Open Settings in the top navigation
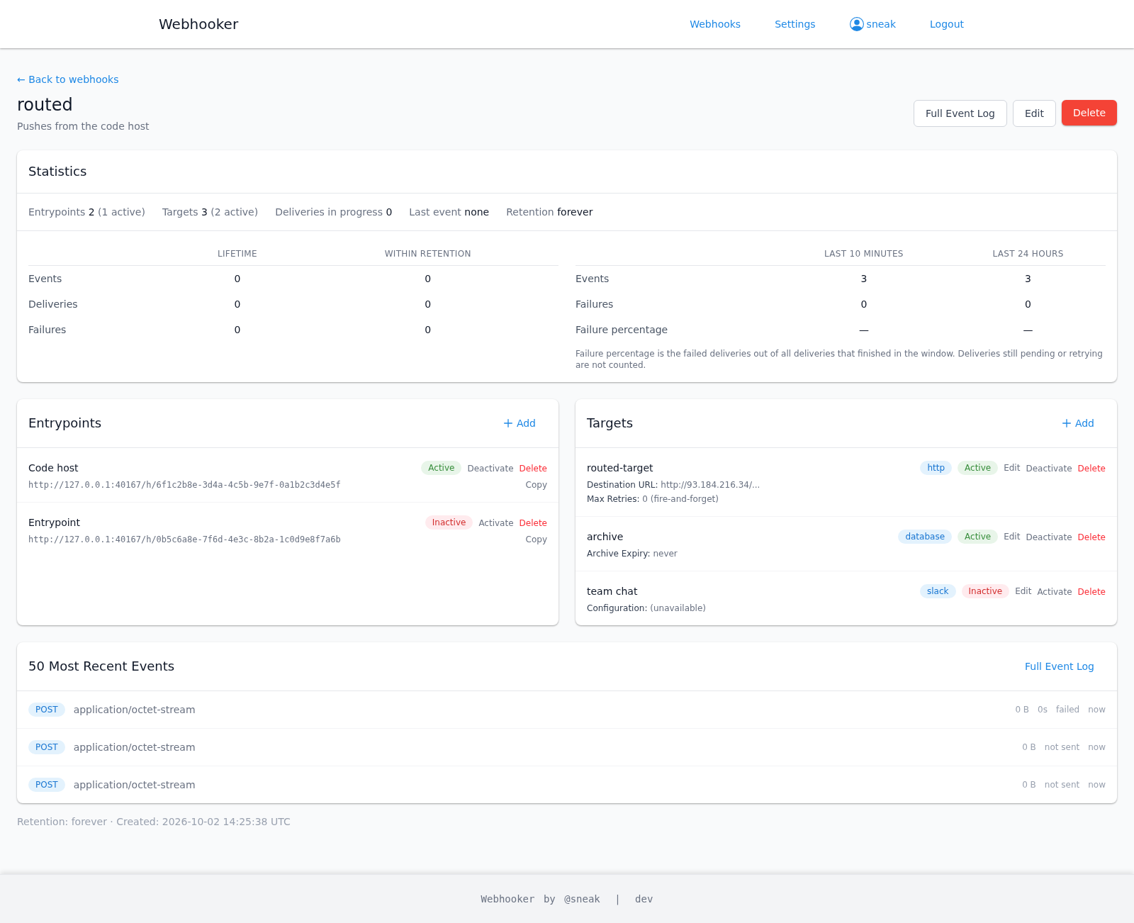1134x923 pixels. pyautogui.click(x=795, y=24)
